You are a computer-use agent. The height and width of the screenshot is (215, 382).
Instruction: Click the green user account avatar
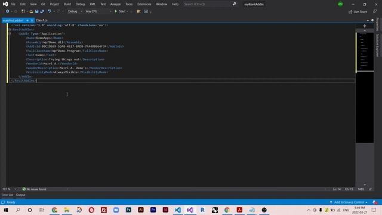click(x=340, y=4)
